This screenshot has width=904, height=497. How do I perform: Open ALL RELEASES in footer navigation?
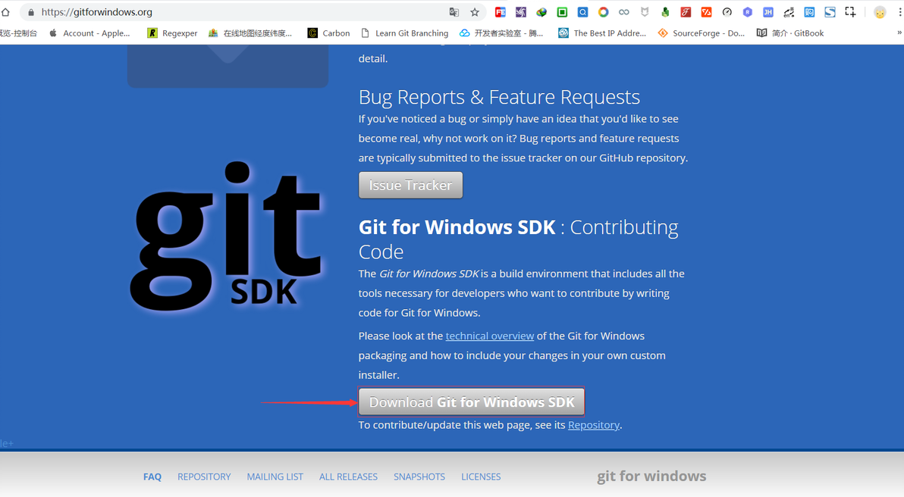pos(348,477)
